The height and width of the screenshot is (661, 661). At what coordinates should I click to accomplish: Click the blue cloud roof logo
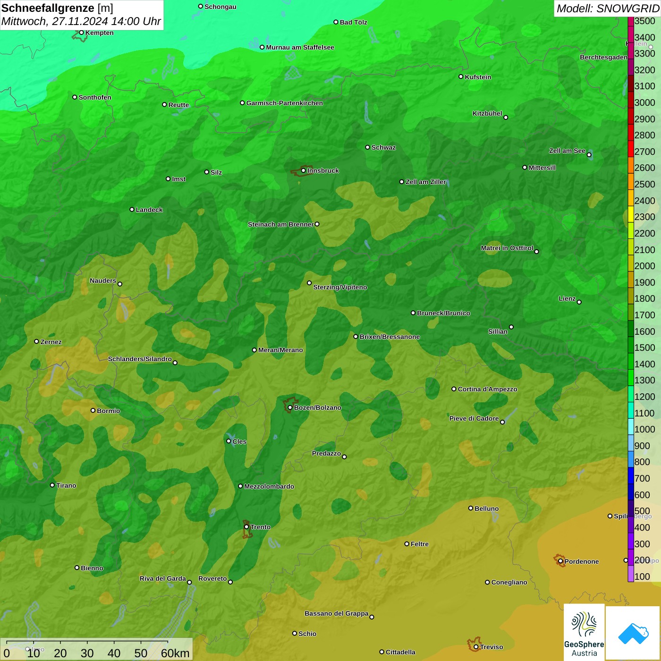pos(633,633)
